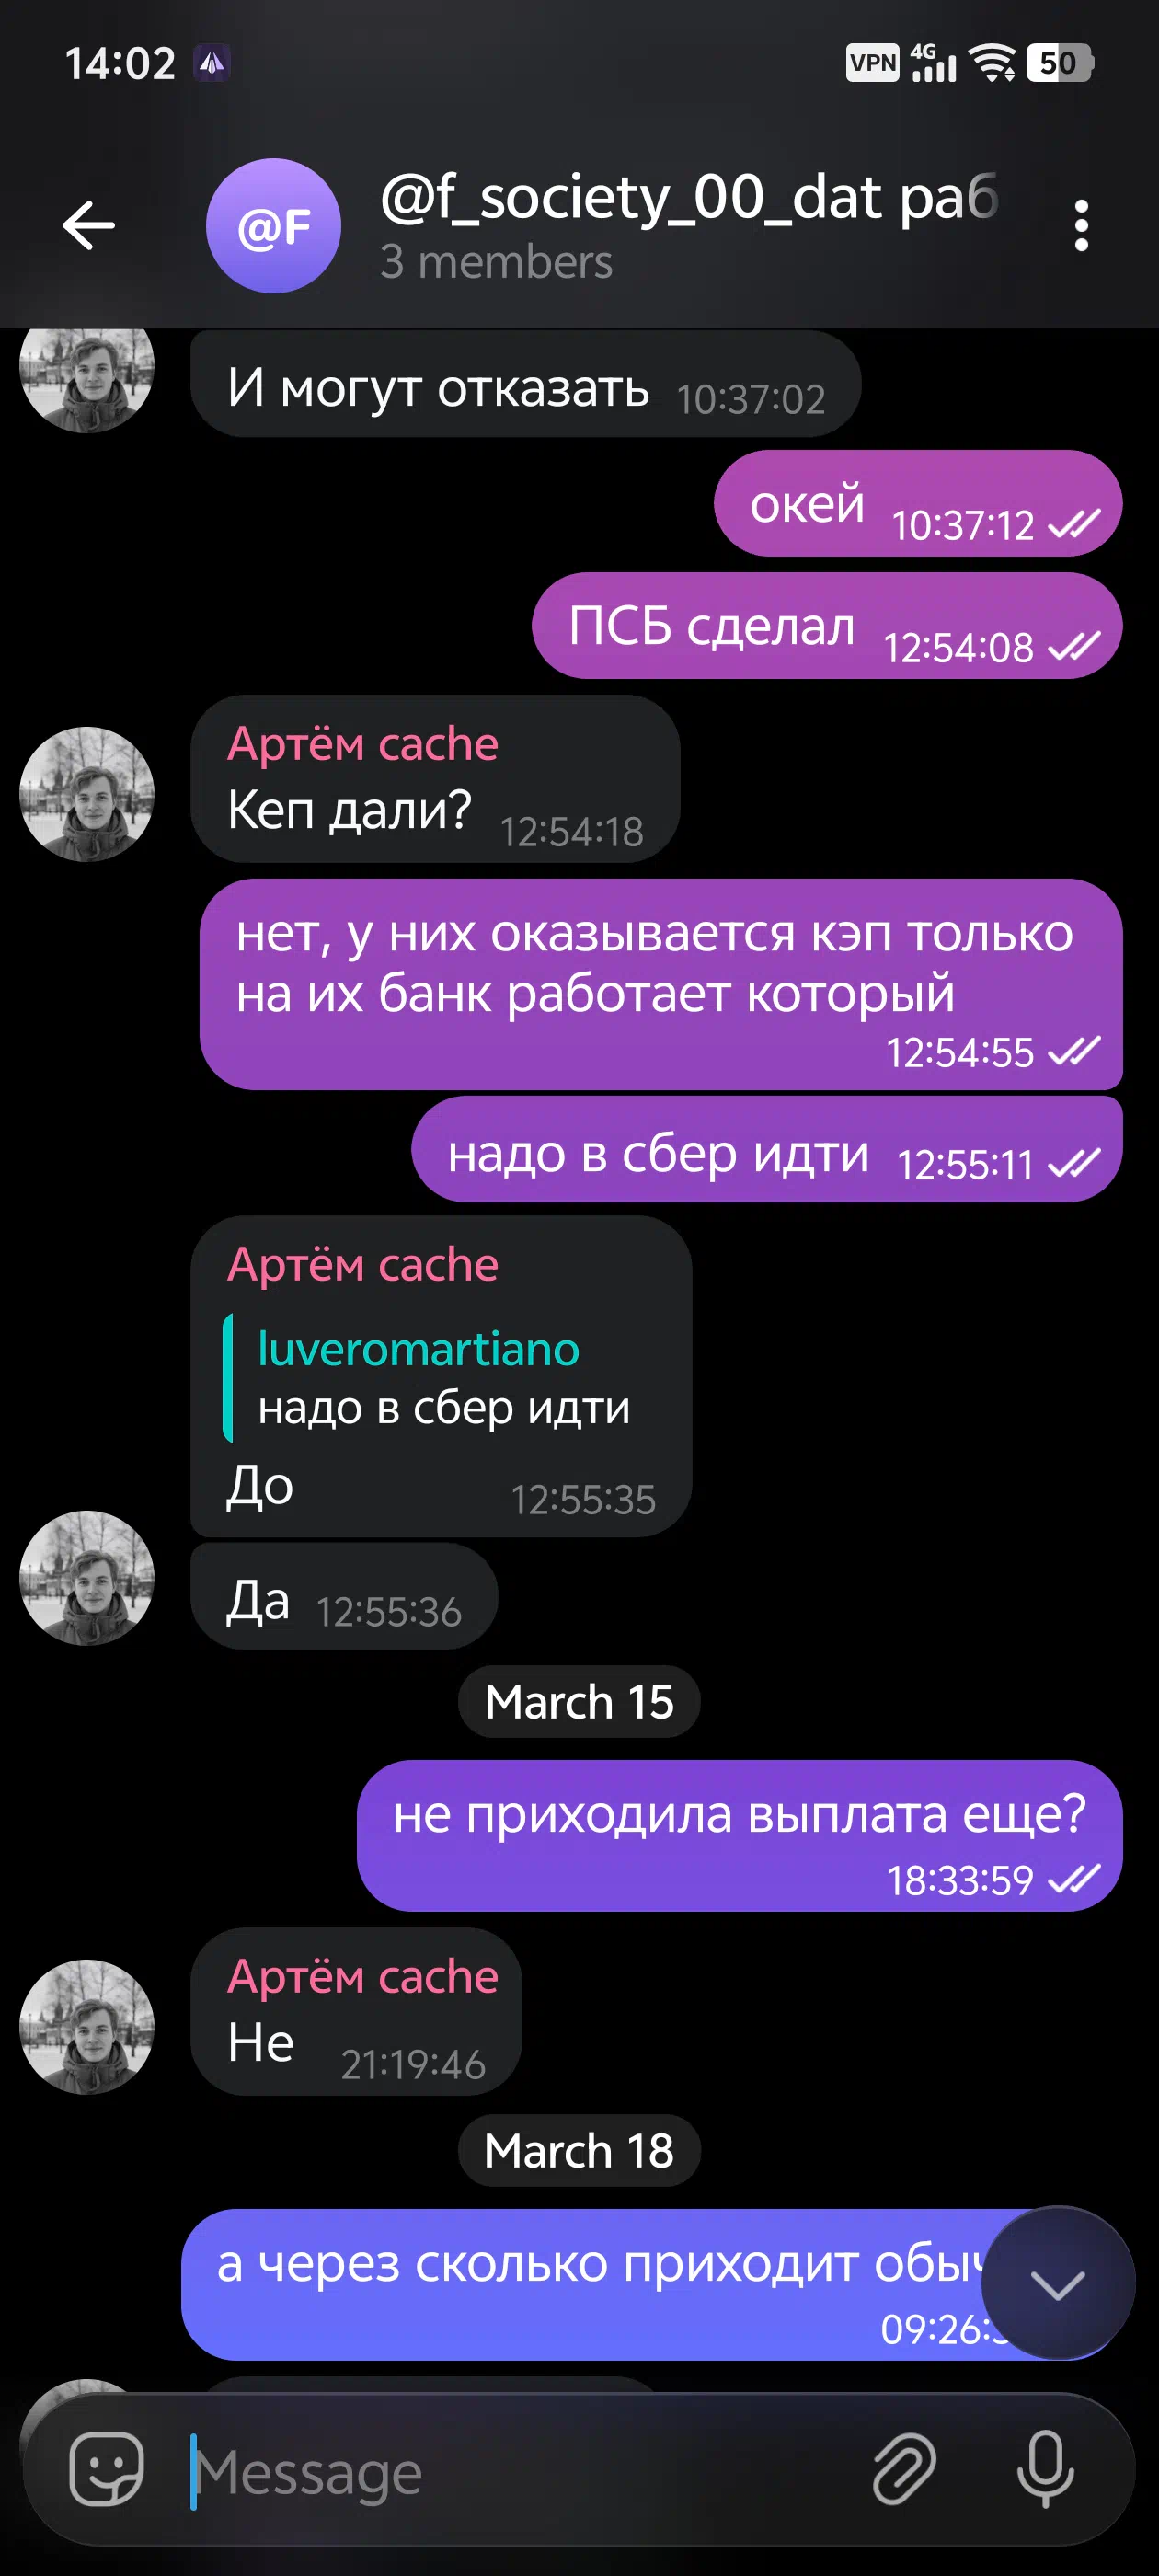Open group info via @f_society_00_dat title
The image size is (1159, 2576).
pyautogui.click(x=689, y=197)
